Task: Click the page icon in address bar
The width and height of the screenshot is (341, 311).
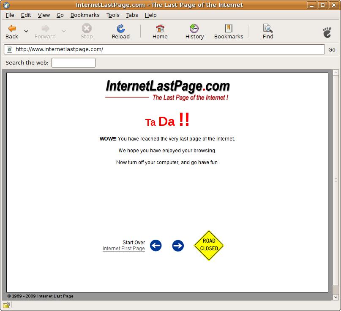Action: click(9, 49)
